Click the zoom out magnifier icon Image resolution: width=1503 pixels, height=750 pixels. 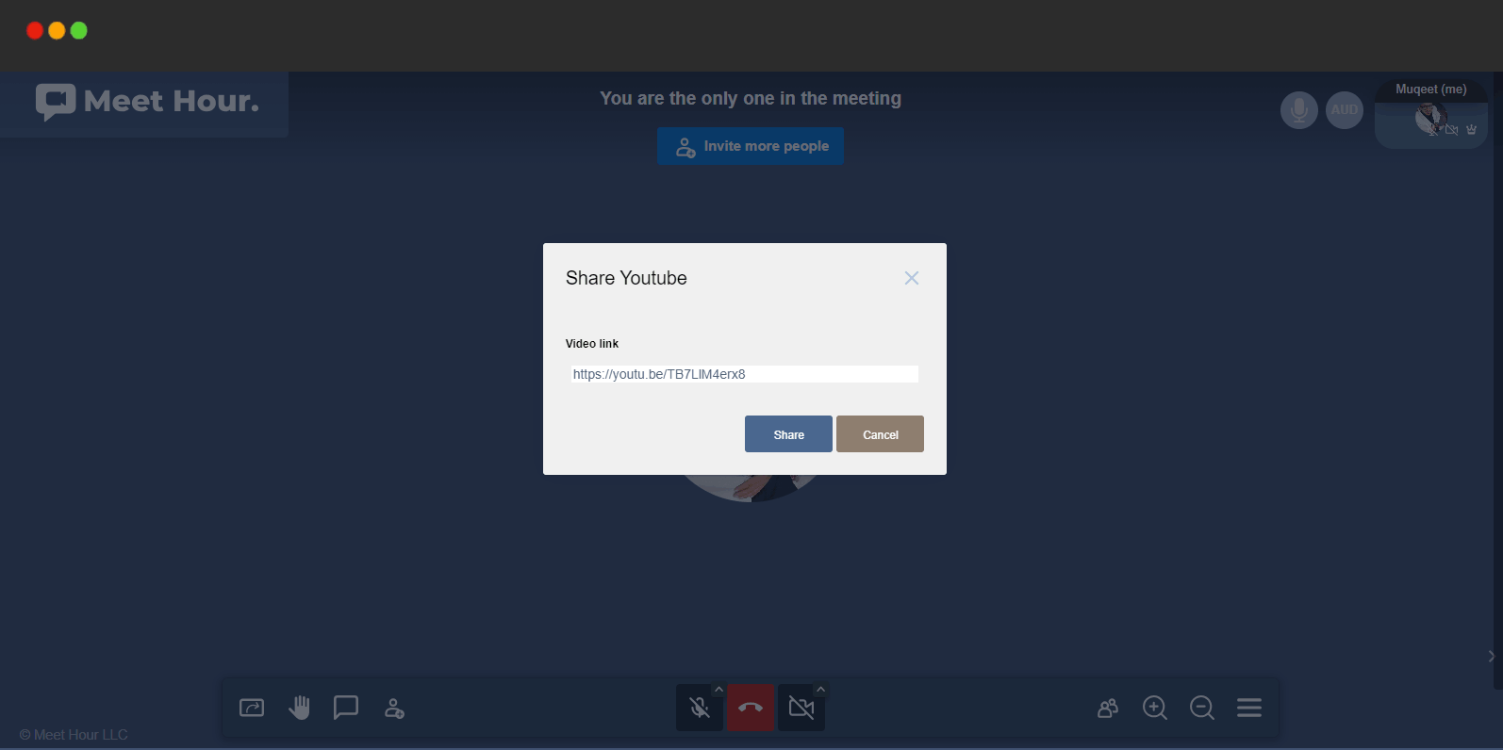(1202, 708)
